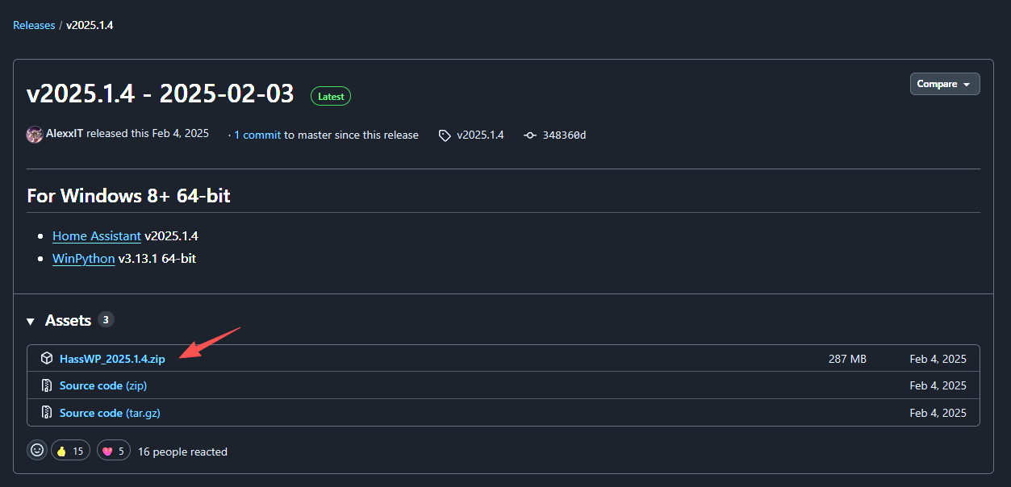Click the tag icon beside v2025.1.4
Image resolution: width=1011 pixels, height=487 pixels.
[445, 135]
